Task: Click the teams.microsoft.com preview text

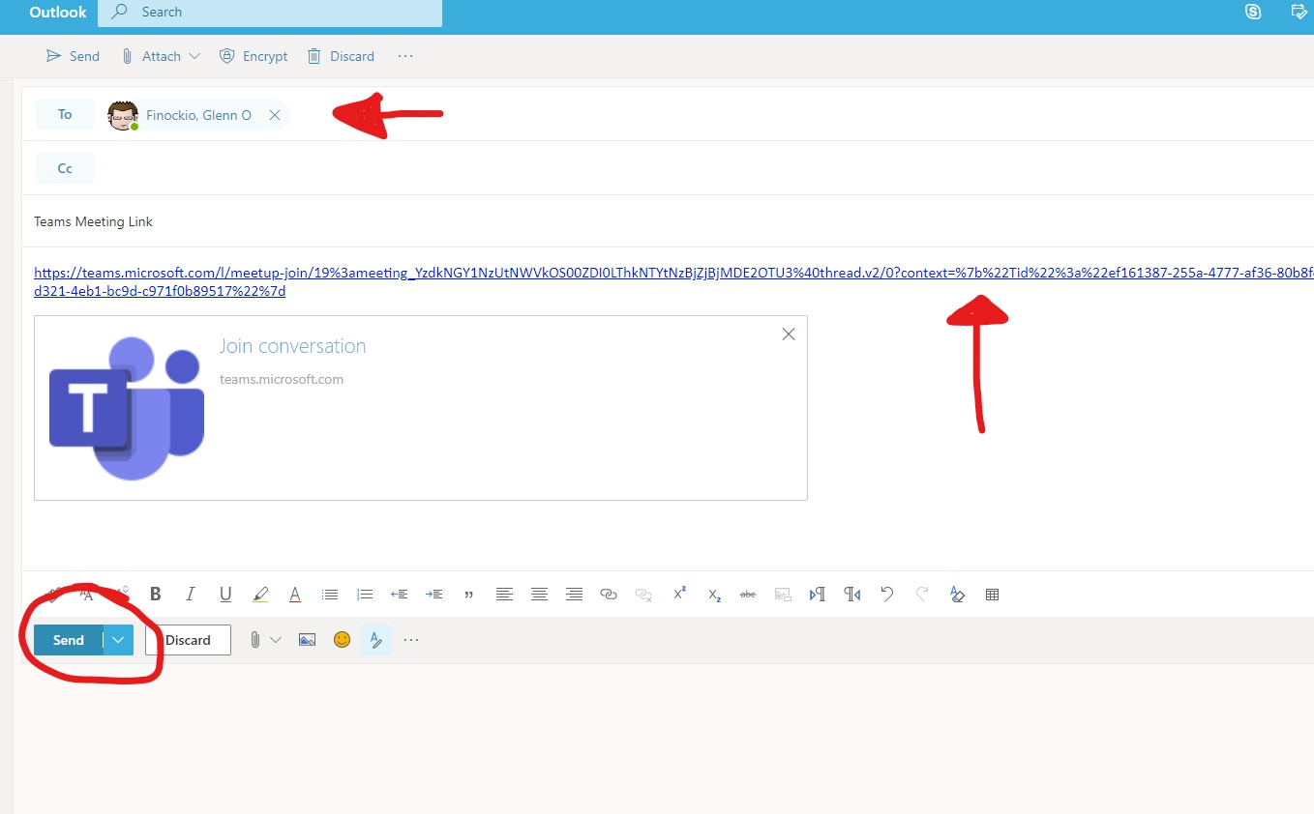Action: [282, 379]
